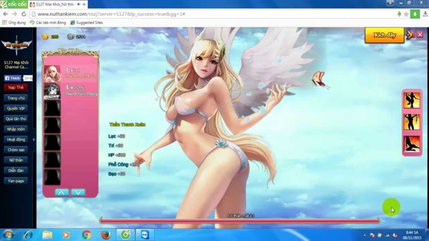The width and height of the screenshot is (429, 241).
Task: Go to Trang chủ in the sidebar
Action: pos(16,98)
